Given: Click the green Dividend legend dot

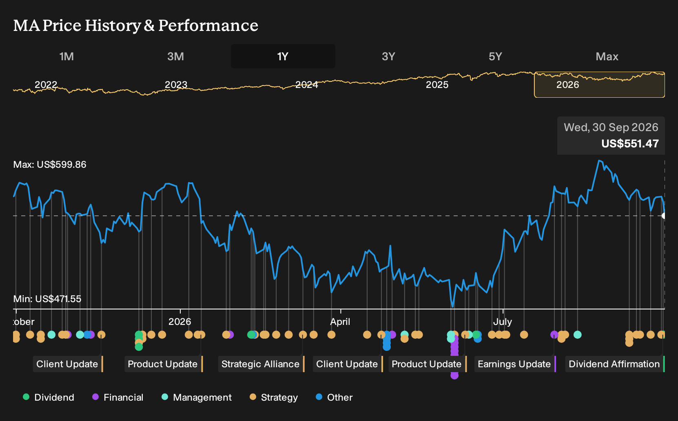Looking at the screenshot, I should point(26,397).
